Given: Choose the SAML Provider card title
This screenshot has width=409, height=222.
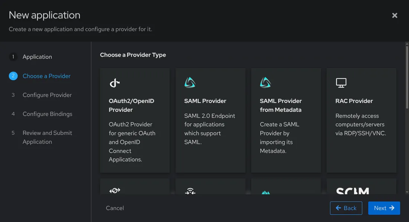Looking at the screenshot, I should [x=205, y=101].
